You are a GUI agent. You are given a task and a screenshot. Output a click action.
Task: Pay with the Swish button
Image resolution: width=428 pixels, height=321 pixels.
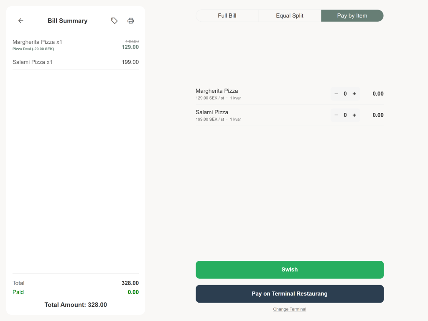pos(290,270)
